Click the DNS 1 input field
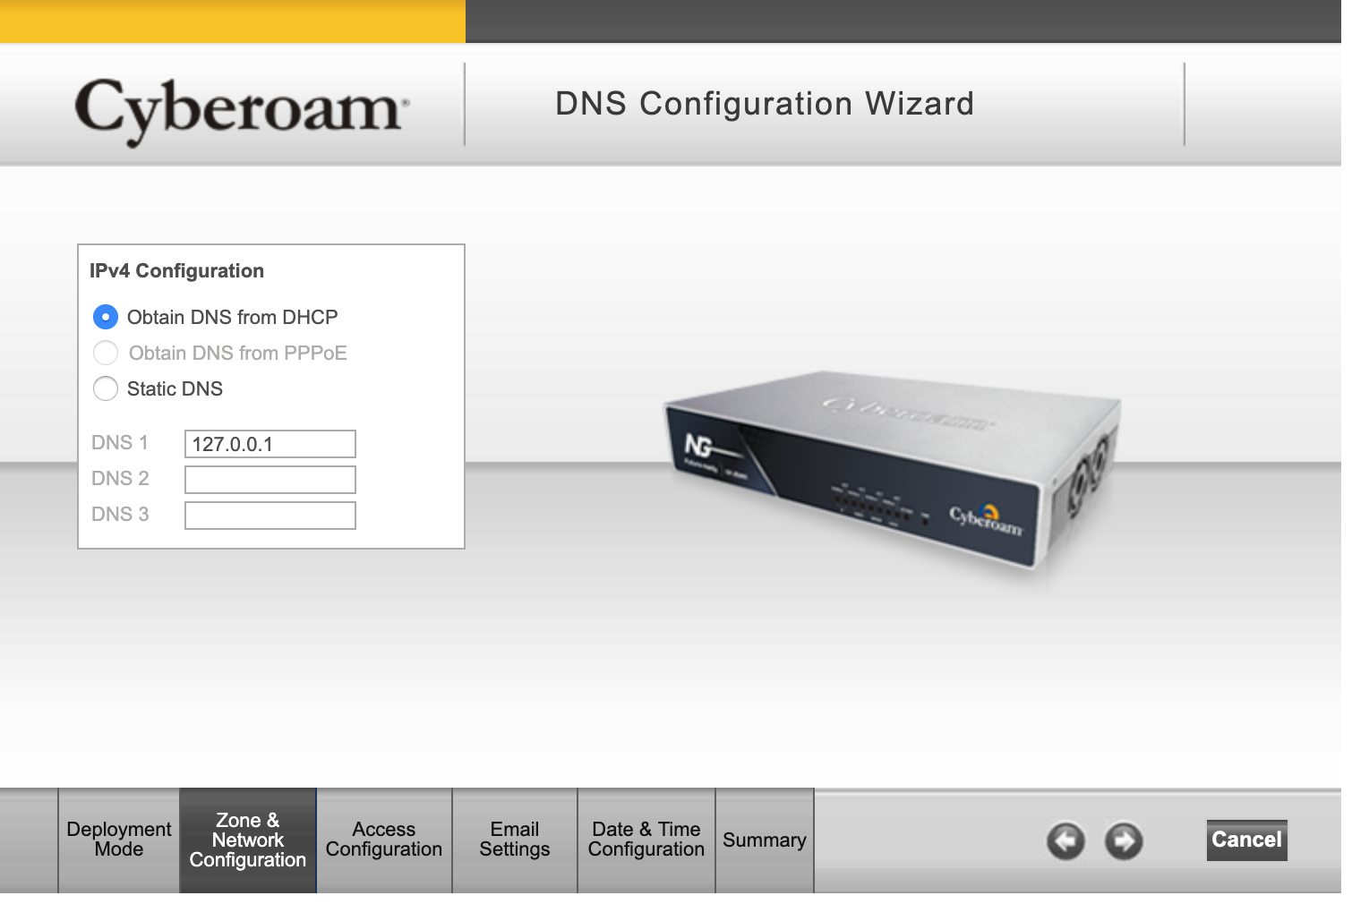This screenshot has height=904, width=1352. (270, 444)
